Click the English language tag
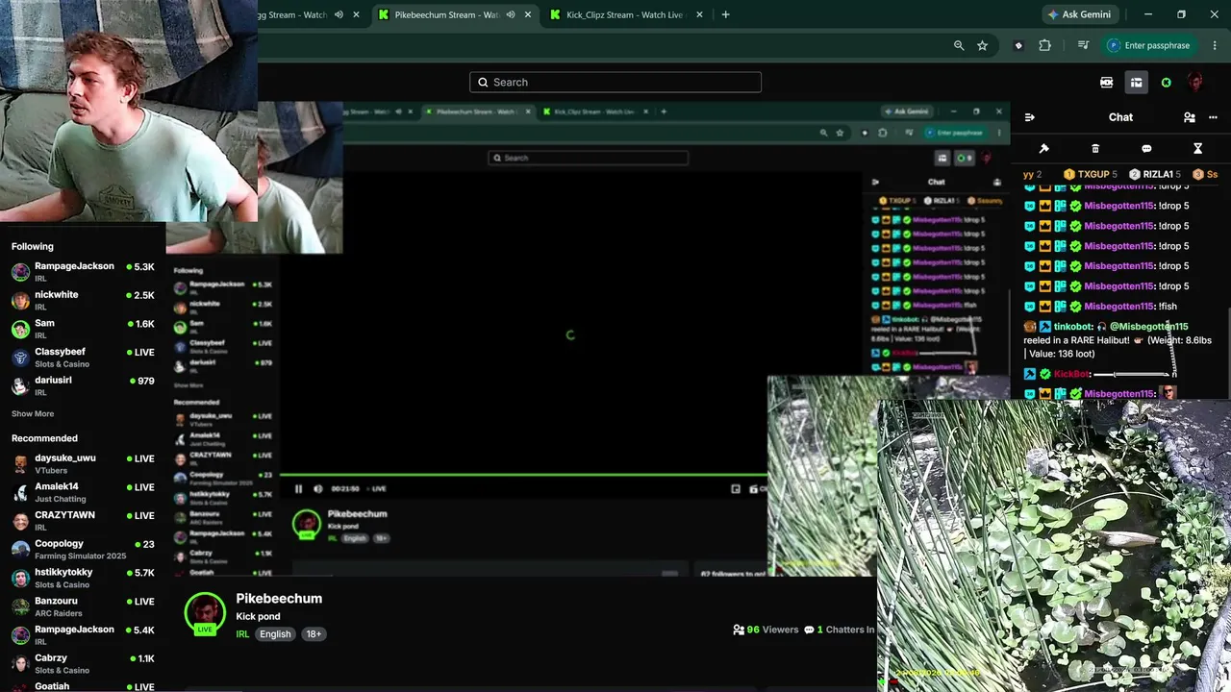The image size is (1231, 692). [275, 634]
